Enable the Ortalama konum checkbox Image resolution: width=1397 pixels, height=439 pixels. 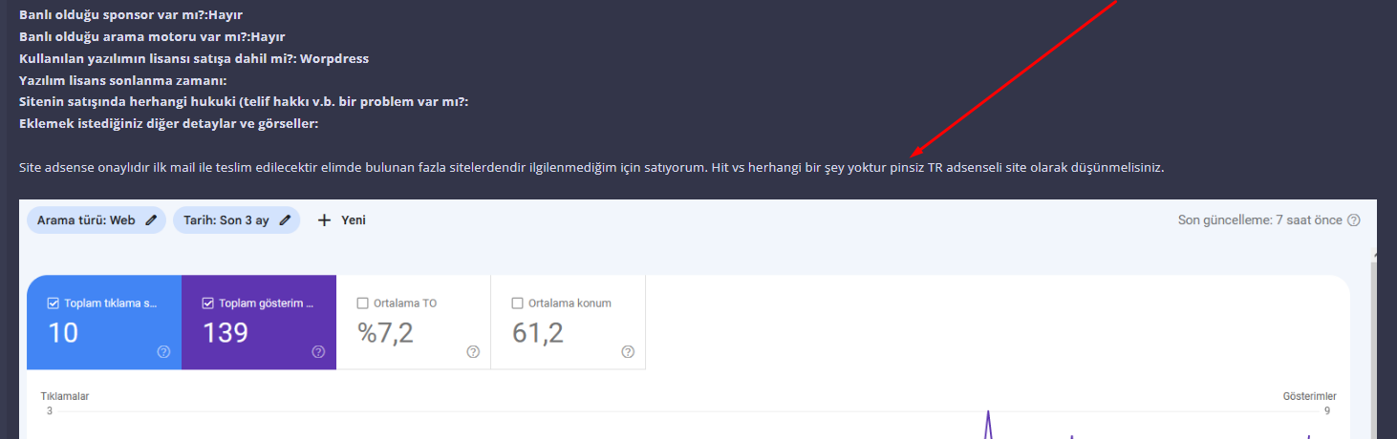(518, 303)
